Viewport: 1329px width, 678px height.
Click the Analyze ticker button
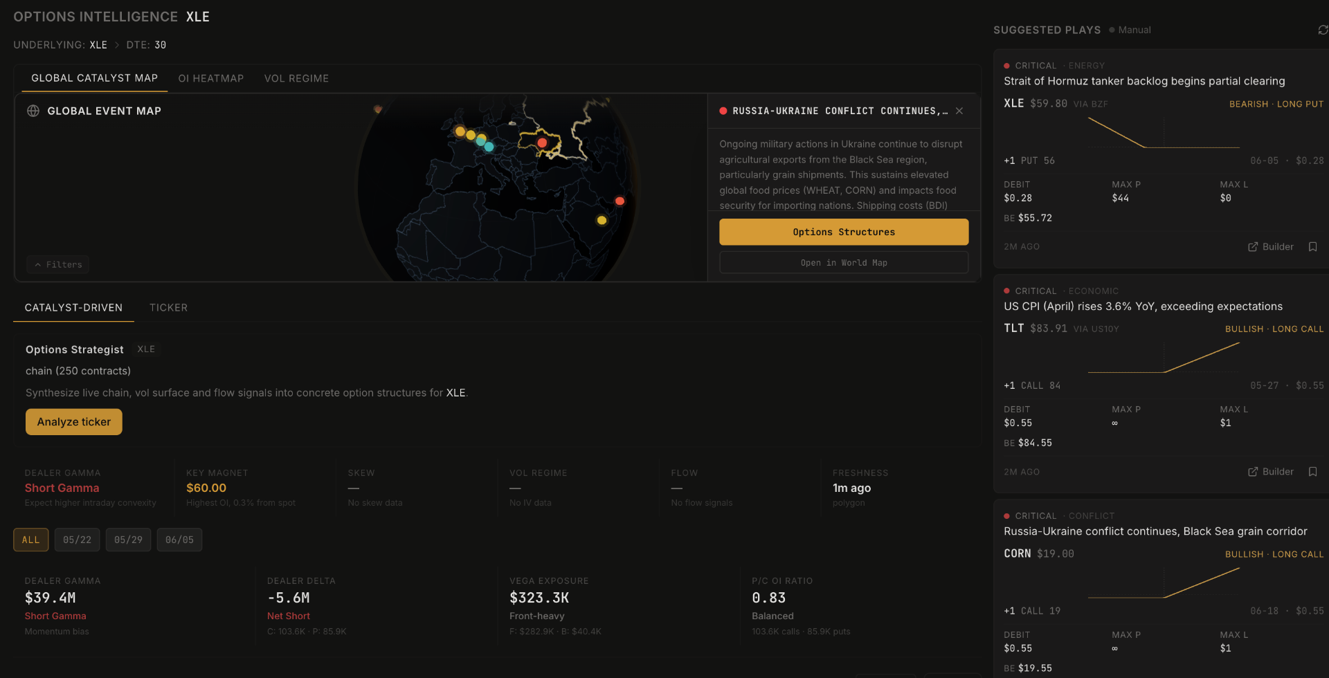pos(74,422)
